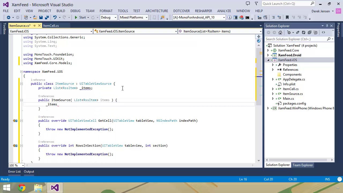The image size is (343, 193).
Task: Open the Derek Jensen account menu
Action: (323, 11)
